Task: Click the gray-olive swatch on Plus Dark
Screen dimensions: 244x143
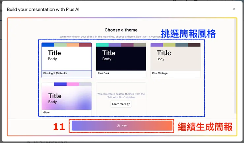Action: pos(140,45)
